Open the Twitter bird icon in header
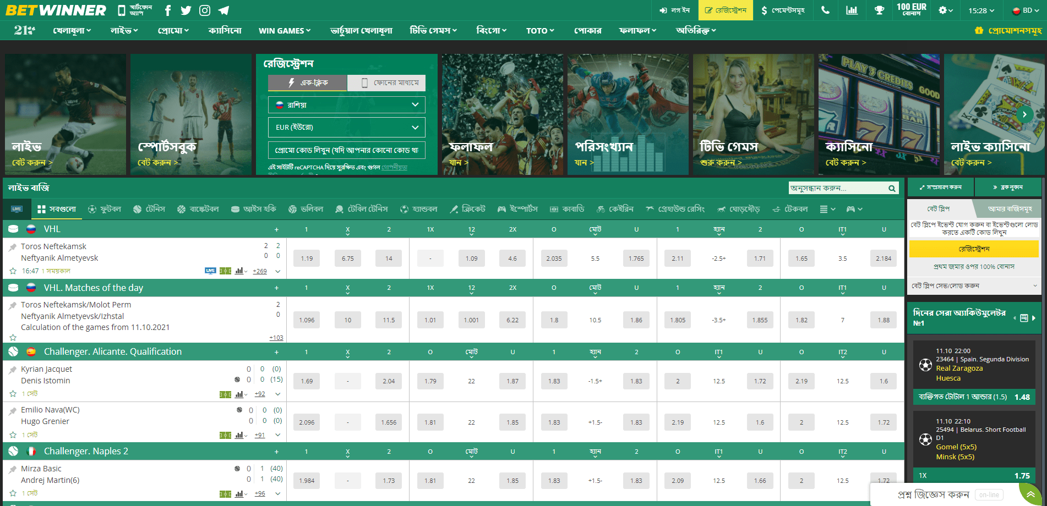This screenshot has height=506, width=1047. [186, 10]
